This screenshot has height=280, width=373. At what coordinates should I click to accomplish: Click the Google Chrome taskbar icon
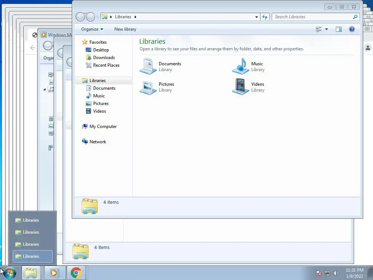(76, 273)
